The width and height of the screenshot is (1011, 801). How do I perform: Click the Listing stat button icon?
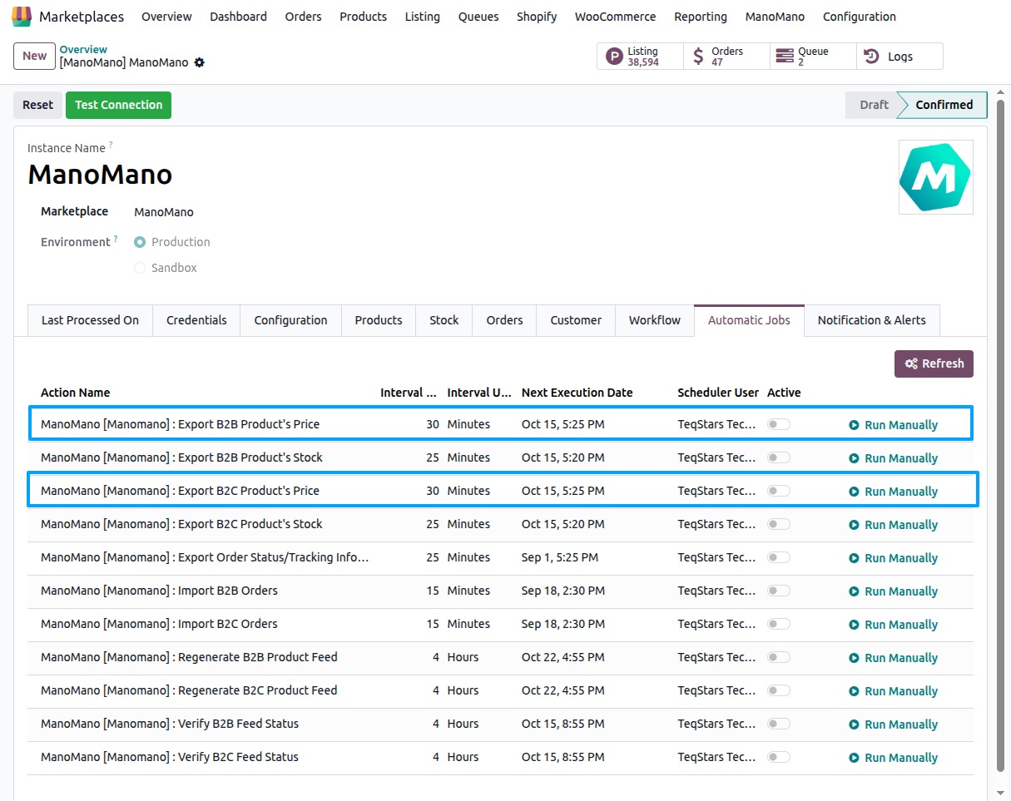pos(614,57)
